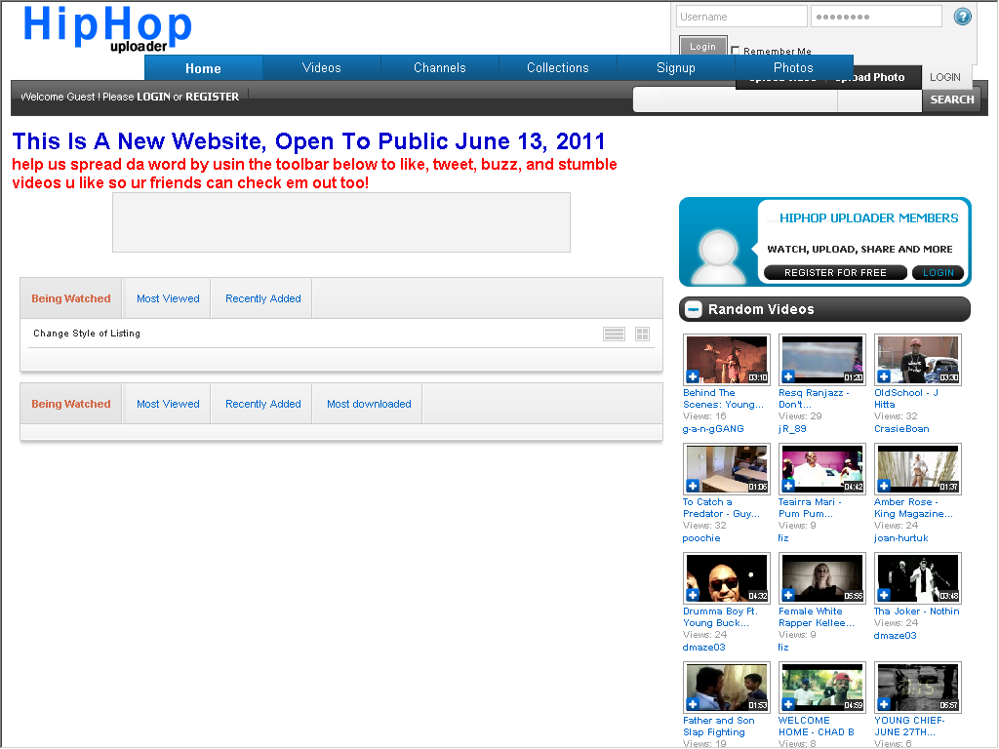This screenshot has height=749, width=999.
Task: Click the SEARCH button
Action: (x=952, y=99)
